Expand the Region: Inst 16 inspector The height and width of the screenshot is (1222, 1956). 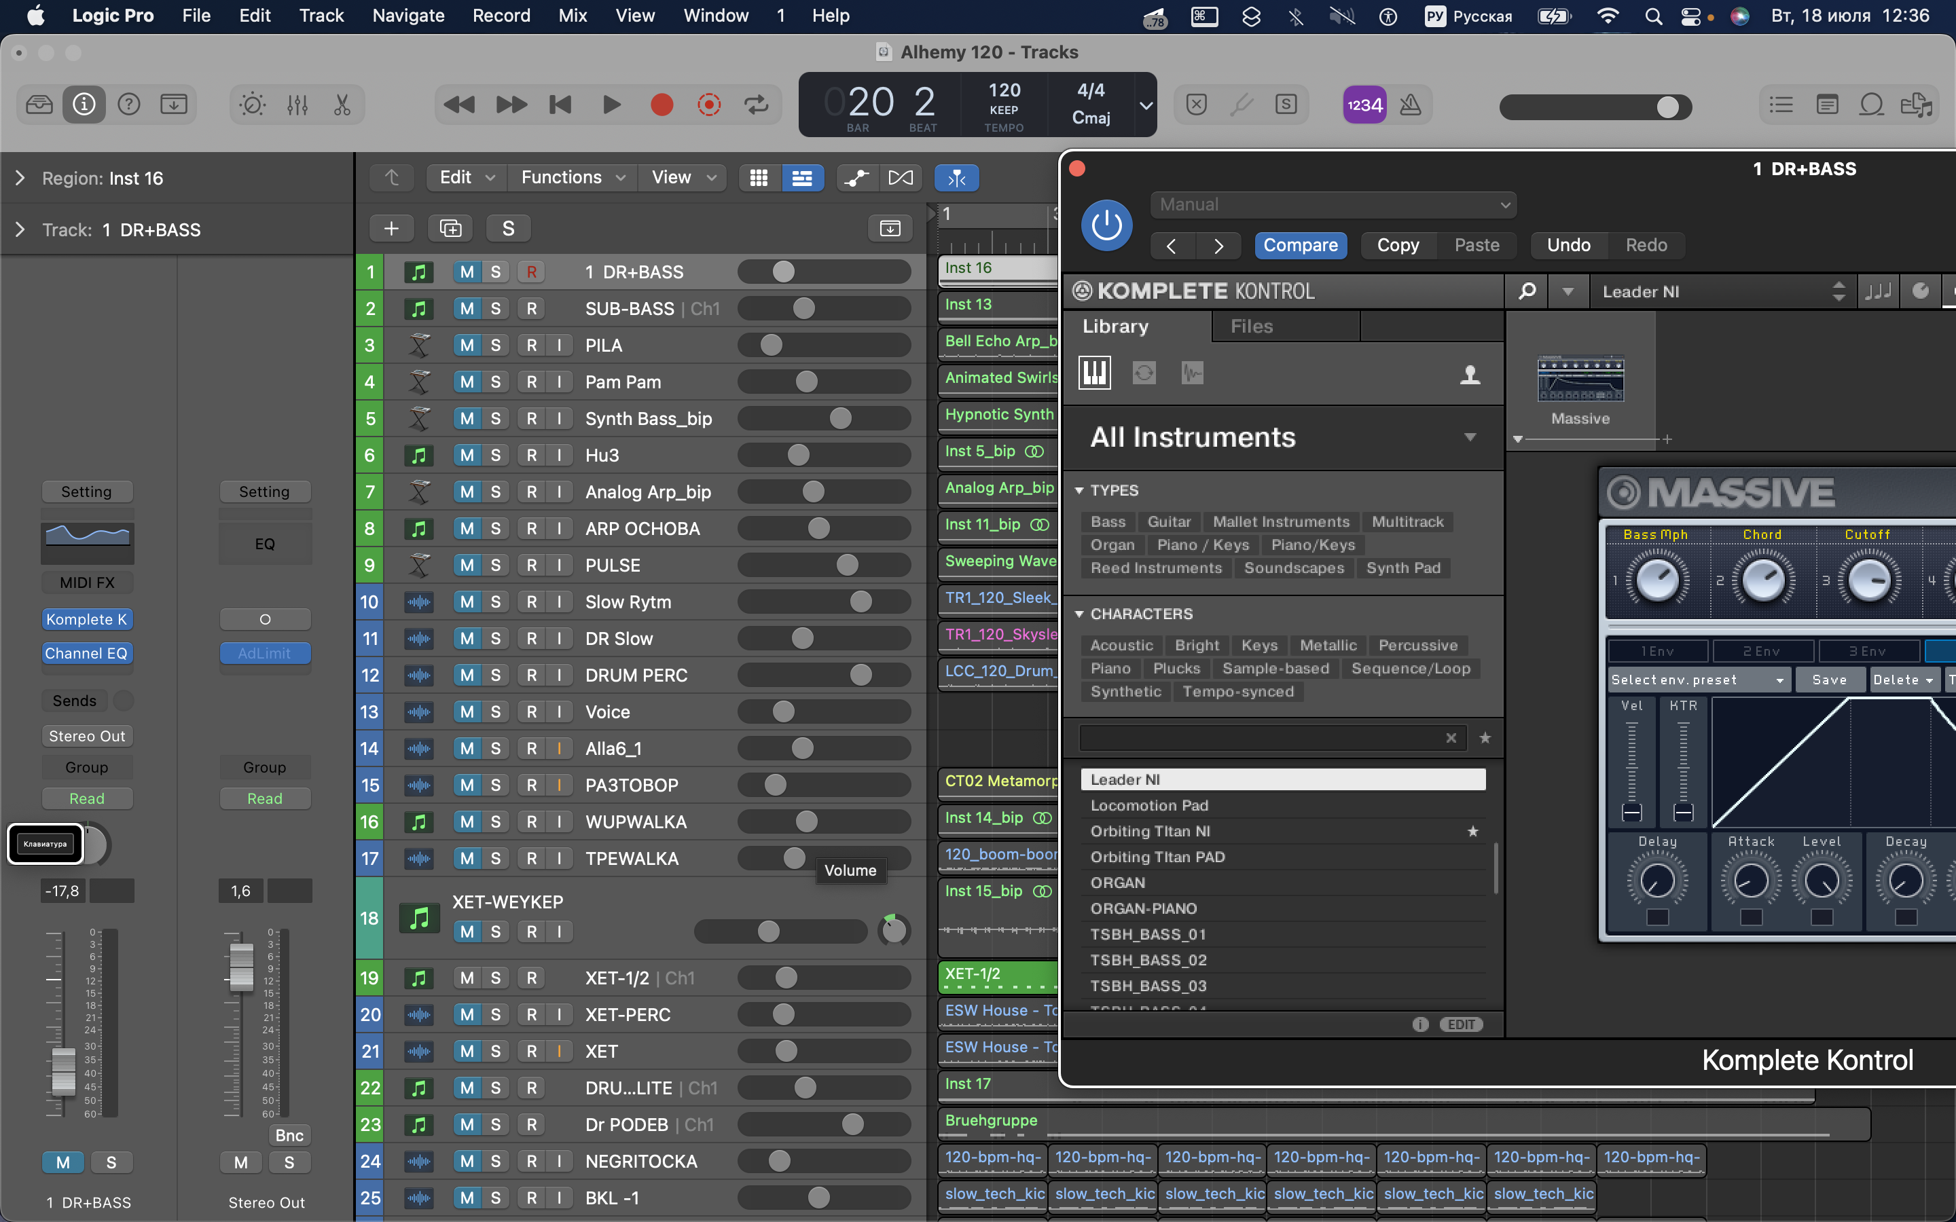(20, 178)
